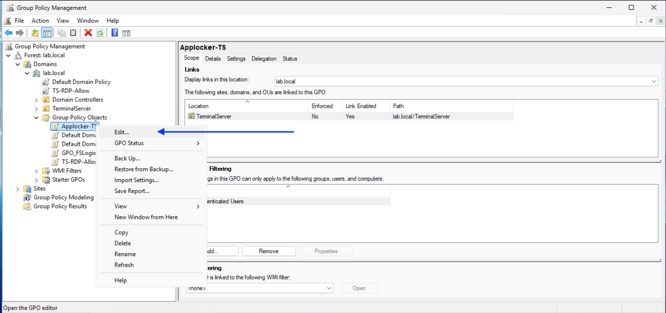Click the lab.local domain icon in tree
The image size is (666, 313).
[x=37, y=73]
